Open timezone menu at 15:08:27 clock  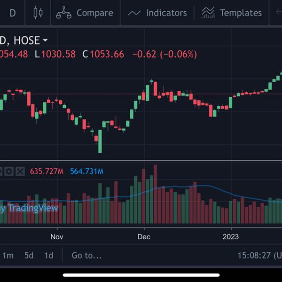(x=260, y=255)
